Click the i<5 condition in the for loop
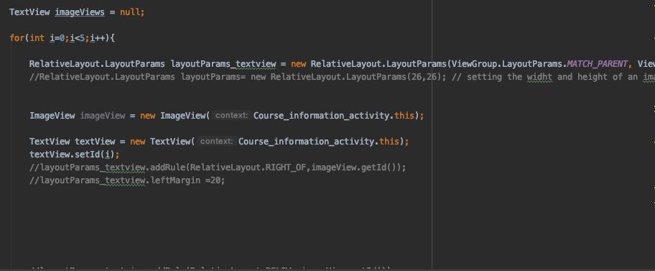Image resolution: width=655 pixels, height=271 pixels. (x=77, y=38)
